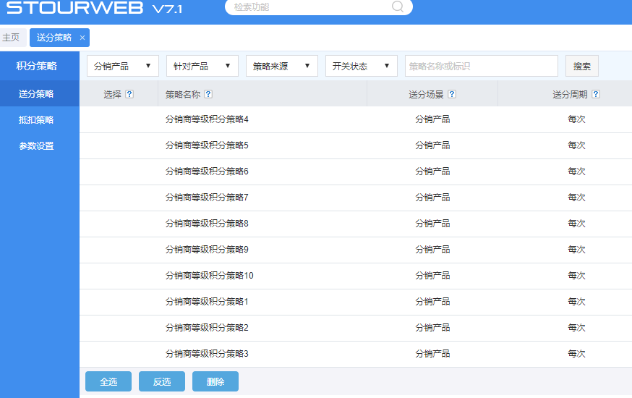Select 送分策略 sidebar item
The image size is (632, 398).
pyautogui.click(x=36, y=94)
